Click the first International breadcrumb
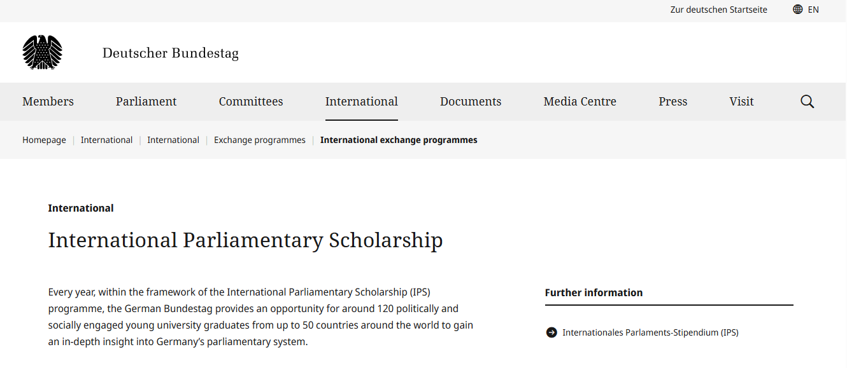847x368 pixels. pyautogui.click(x=106, y=140)
